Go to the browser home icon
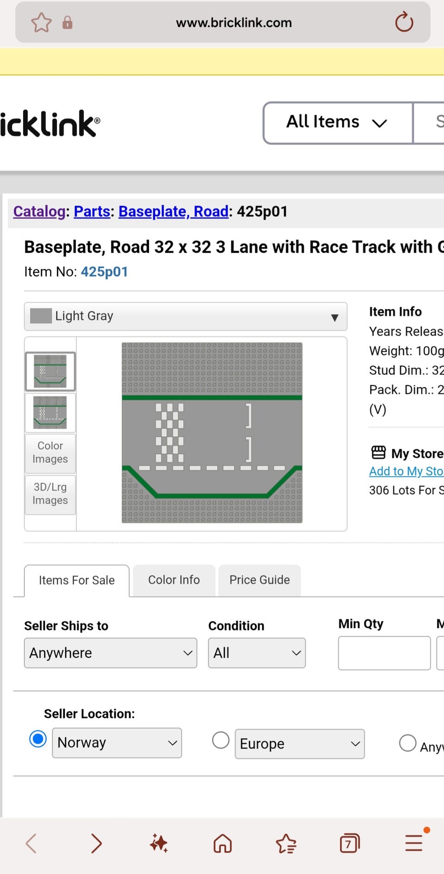 [222, 843]
